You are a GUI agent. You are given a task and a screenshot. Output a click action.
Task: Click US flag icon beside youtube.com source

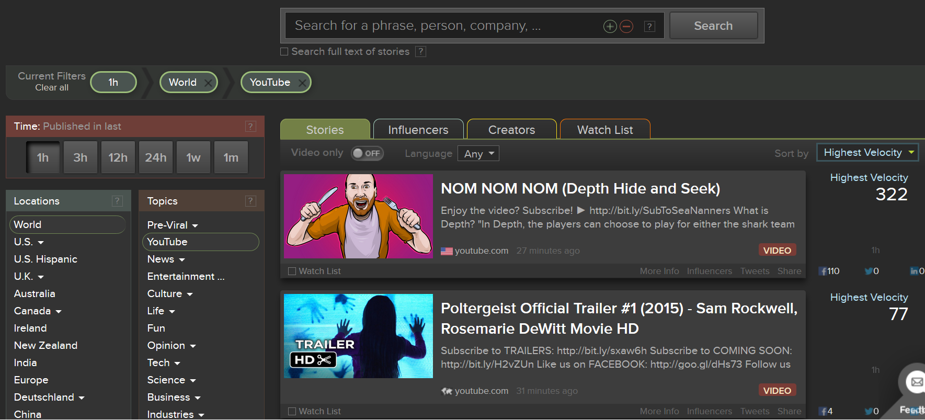pyautogui.click(x=447, y=251)
